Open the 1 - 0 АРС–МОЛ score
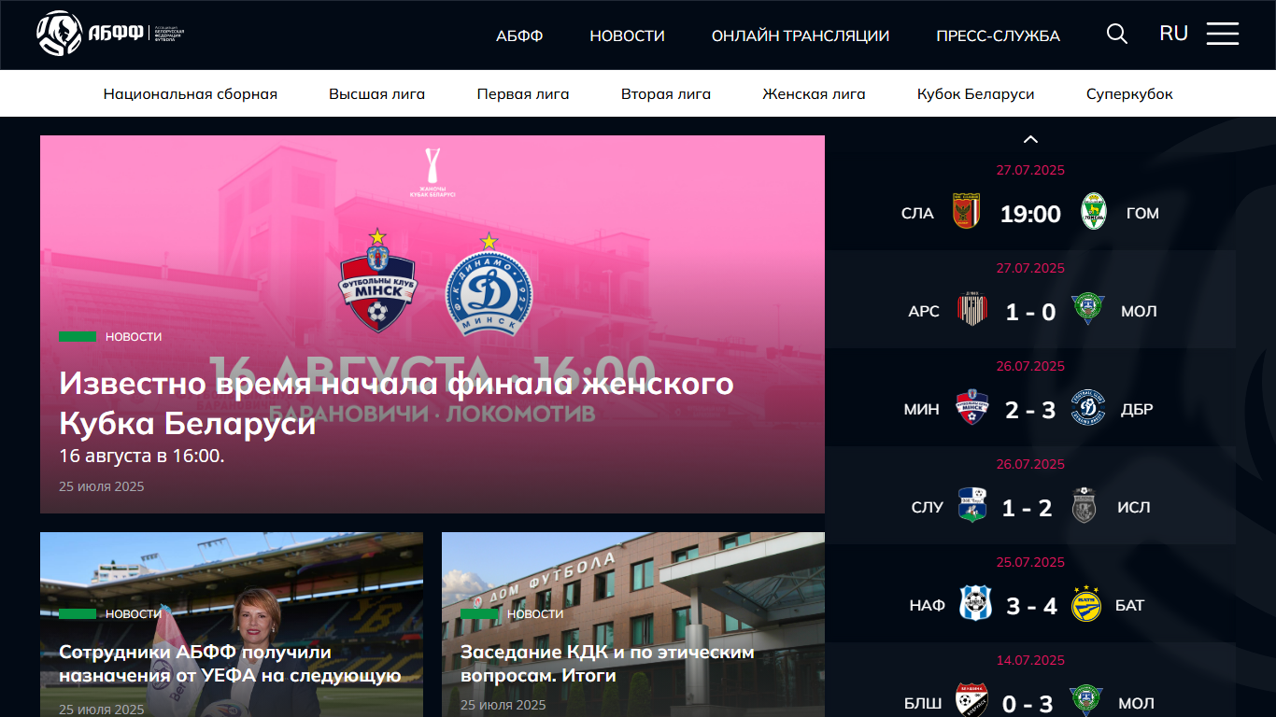Viewport: 1276px width, 717px height. pos(1030,312)
